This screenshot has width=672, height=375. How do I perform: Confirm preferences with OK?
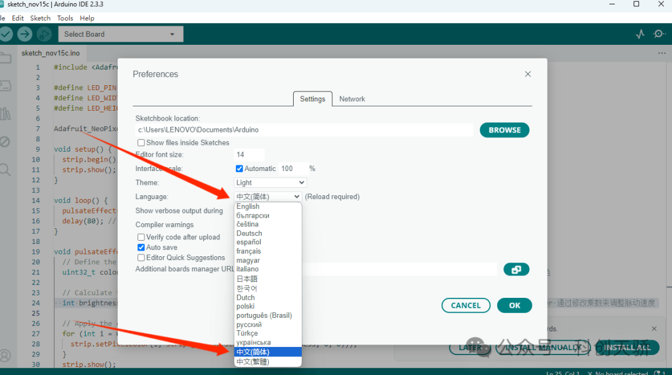click(515, 305)
